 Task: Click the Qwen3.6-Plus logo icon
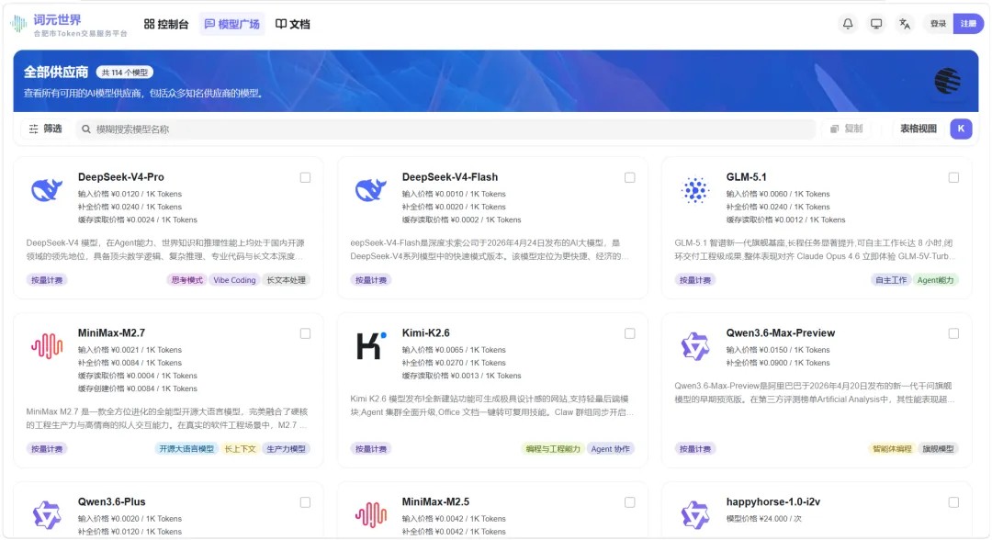click(47, 514)
